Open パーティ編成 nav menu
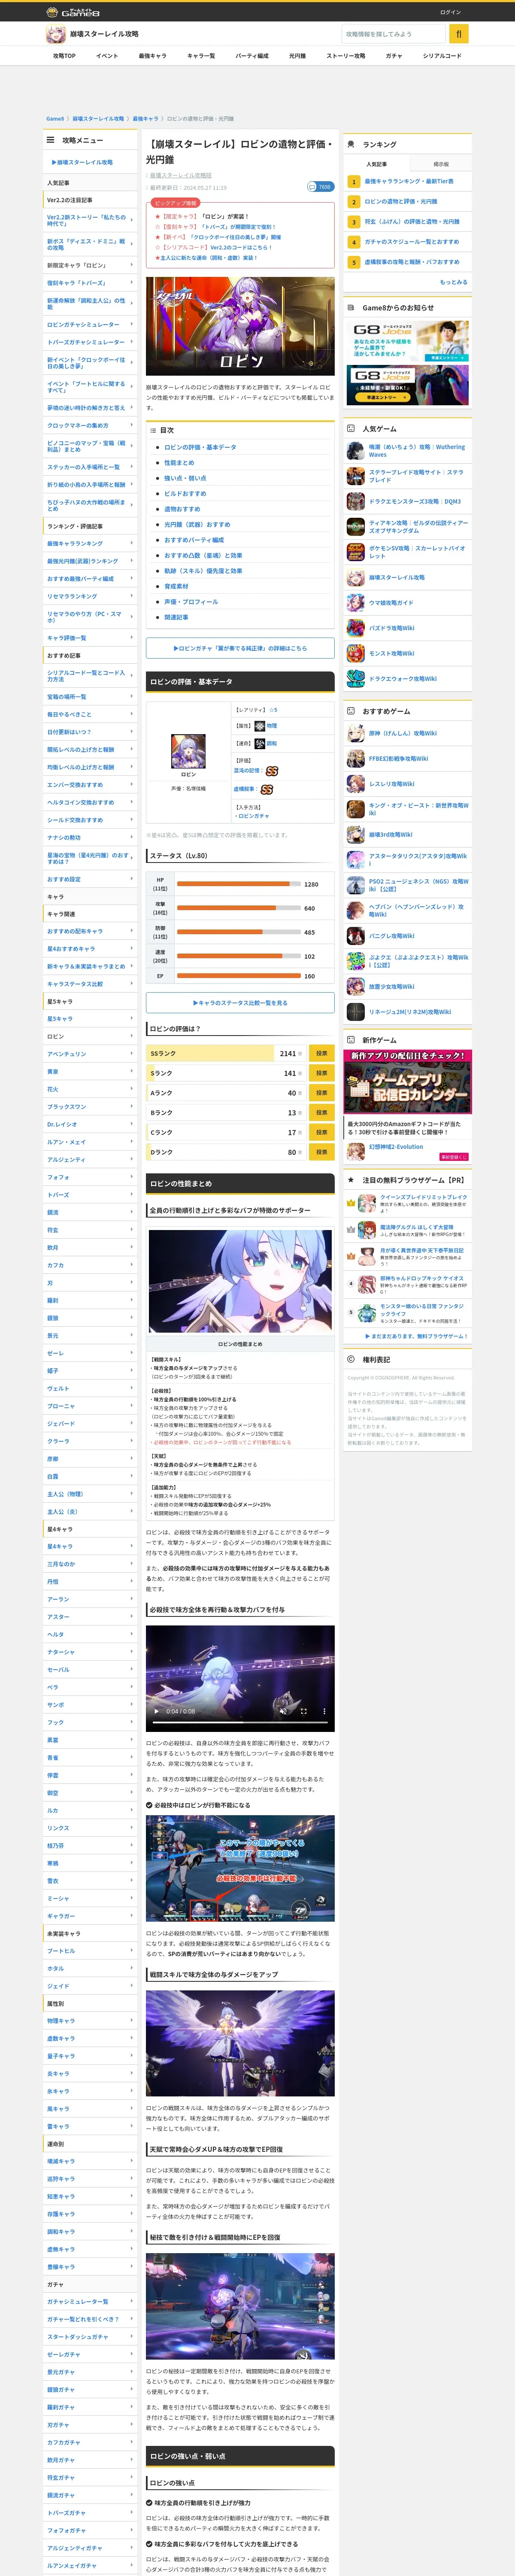Screen dimensions: 515x2576 (x=252, y=56)
